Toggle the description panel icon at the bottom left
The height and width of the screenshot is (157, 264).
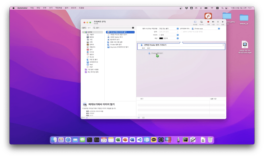(x=87, y=118)
